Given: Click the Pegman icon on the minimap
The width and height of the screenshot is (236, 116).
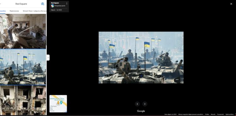Looking at the screenshot, I should (x=58, y=103).
